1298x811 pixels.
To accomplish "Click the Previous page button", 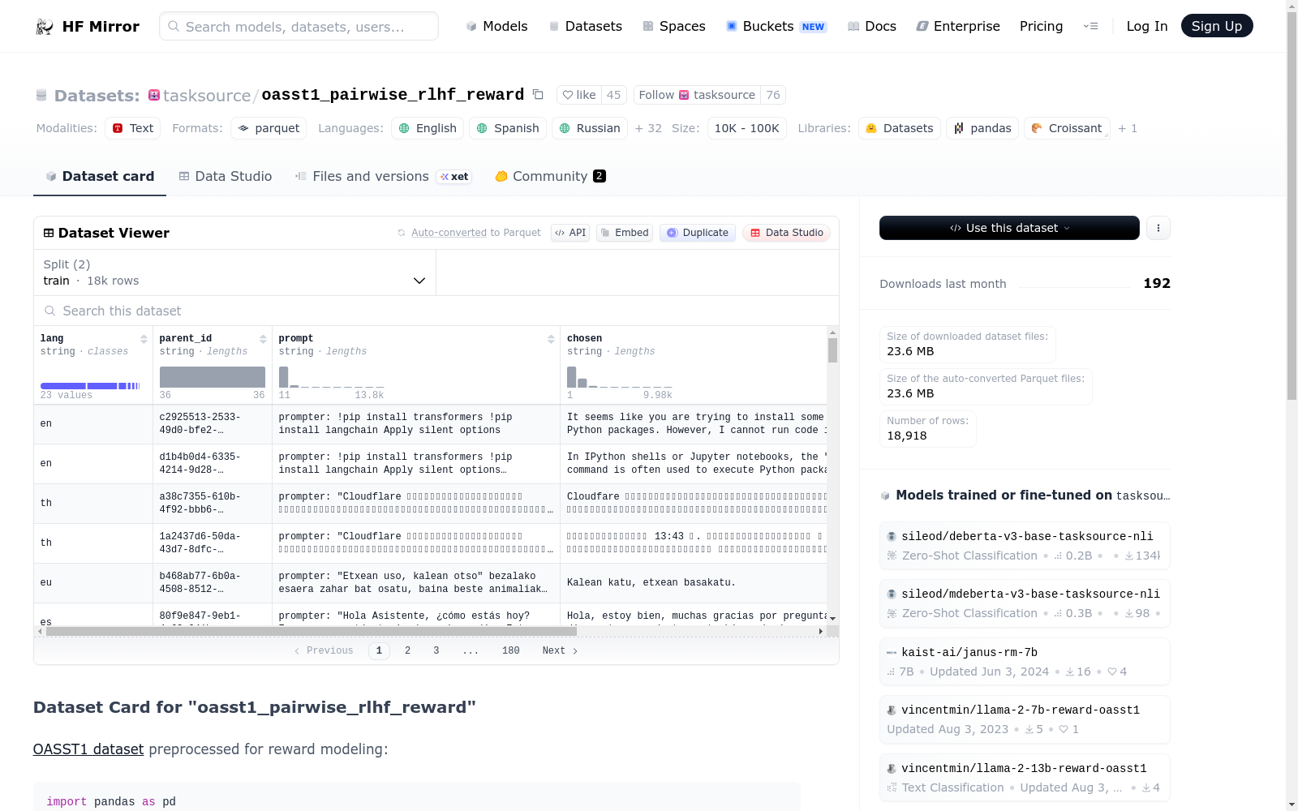I will pos(324,650).
